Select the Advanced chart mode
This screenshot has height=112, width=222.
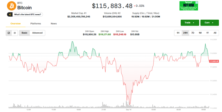click(37, 33)
